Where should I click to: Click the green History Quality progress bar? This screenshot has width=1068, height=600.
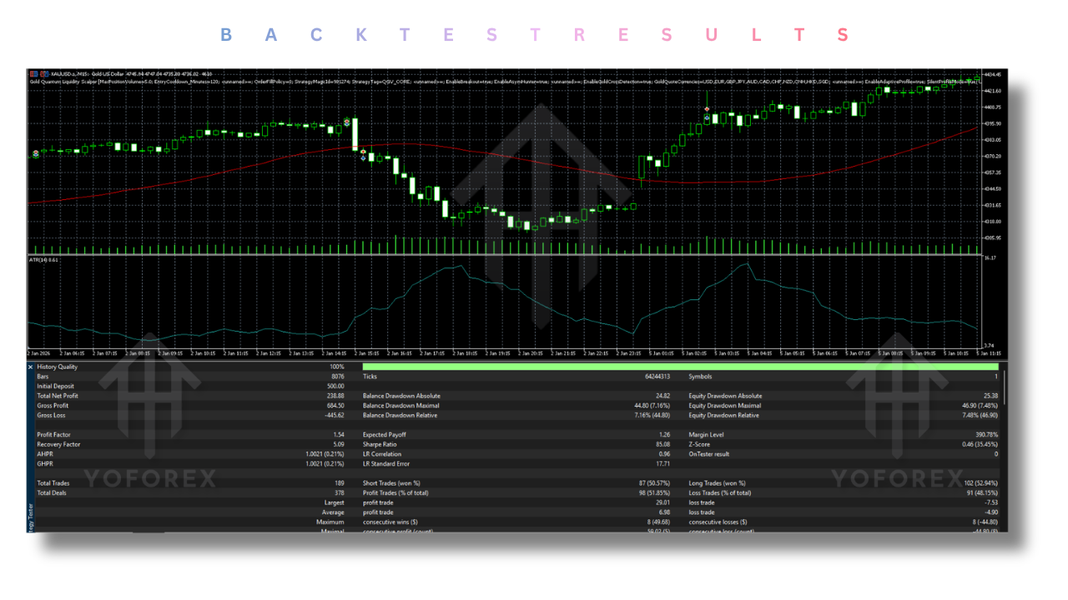tap(680, 367)
